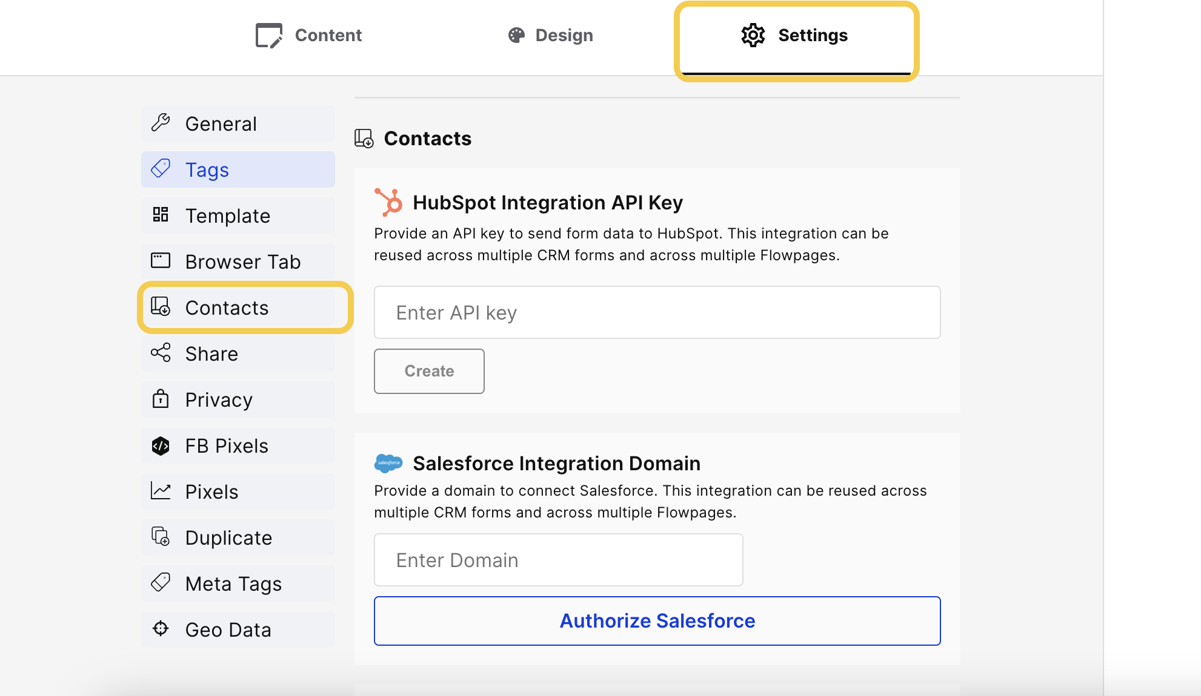Switch to the Design tab
Screen dimensions: 1201x696
pos(550,35)
